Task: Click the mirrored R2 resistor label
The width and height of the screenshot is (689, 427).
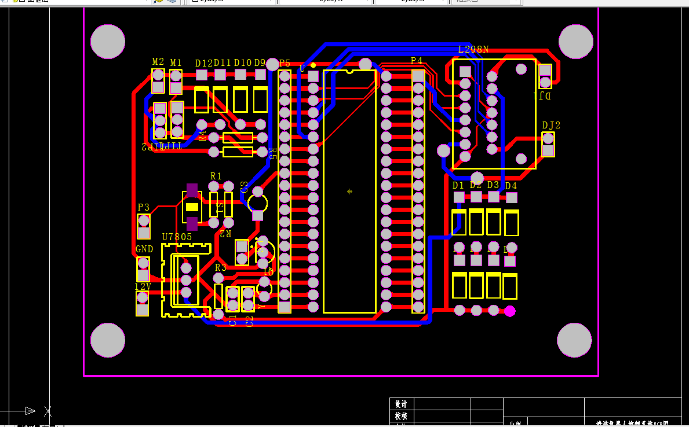Action: pyautogui.click(x=225, y=233)
